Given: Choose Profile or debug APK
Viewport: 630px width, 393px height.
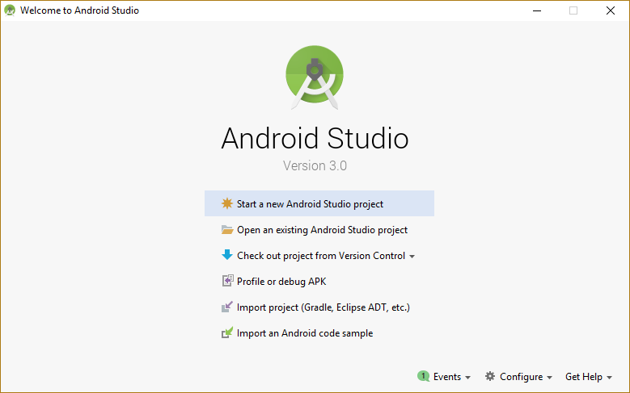Looking at the screenshot, I should point(281,282).
